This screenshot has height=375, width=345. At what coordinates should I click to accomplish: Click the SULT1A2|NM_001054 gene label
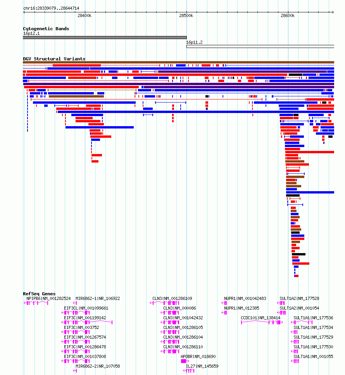pos(300,308)
